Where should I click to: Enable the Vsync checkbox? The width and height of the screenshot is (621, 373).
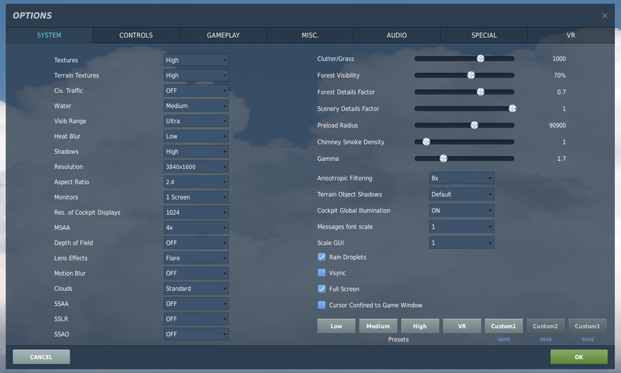[322, 273]
